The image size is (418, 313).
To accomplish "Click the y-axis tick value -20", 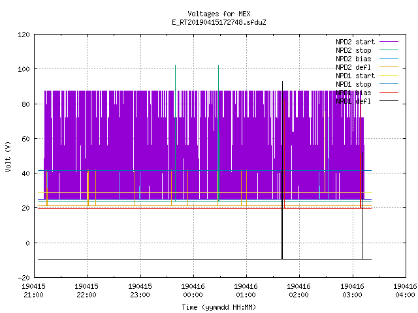I will (x=24, y=278).
